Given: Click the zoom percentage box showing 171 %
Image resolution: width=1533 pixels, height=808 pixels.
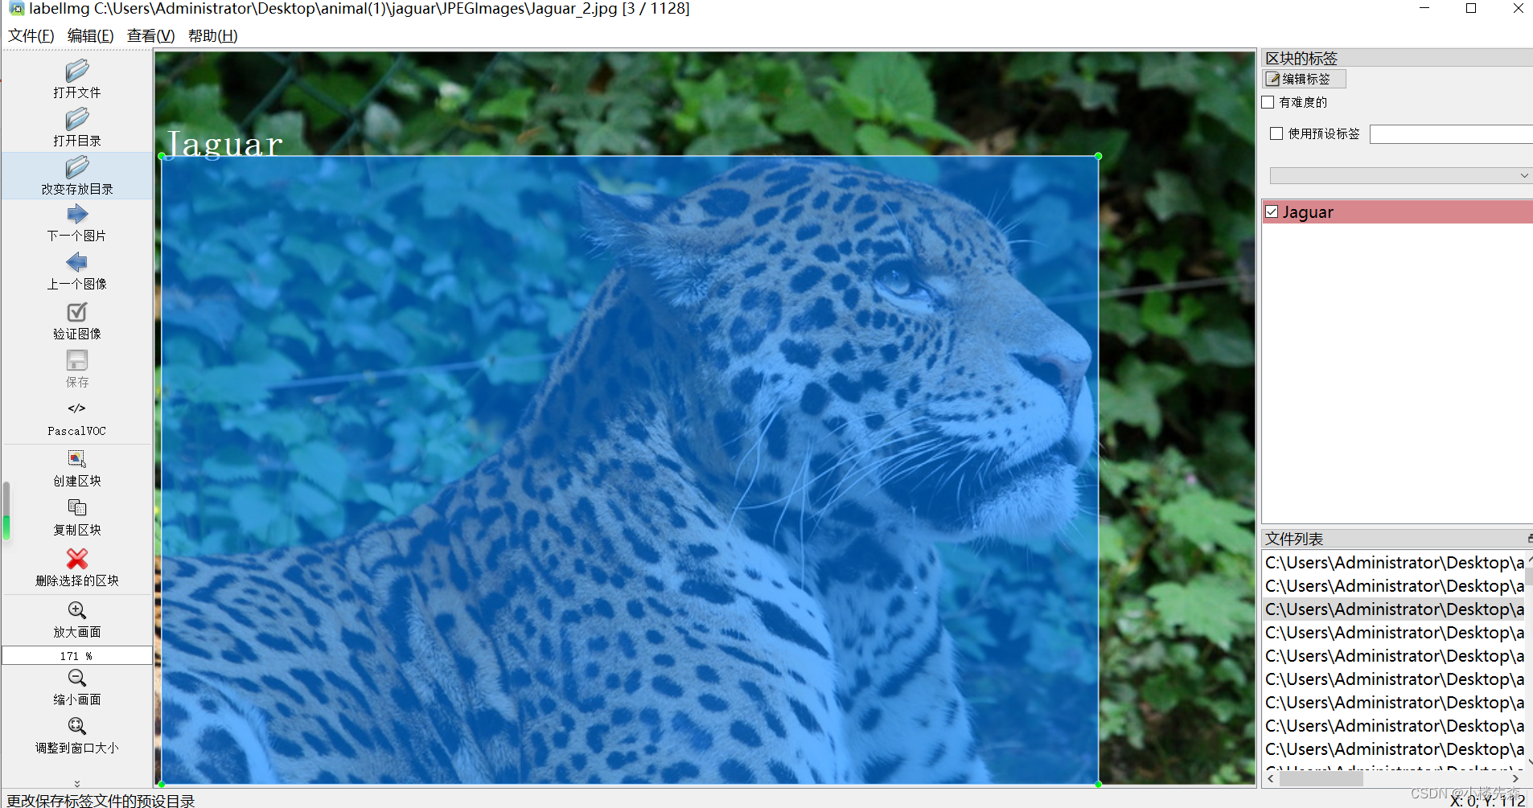Looking at the screenshot, I should (x=77, y=656).
